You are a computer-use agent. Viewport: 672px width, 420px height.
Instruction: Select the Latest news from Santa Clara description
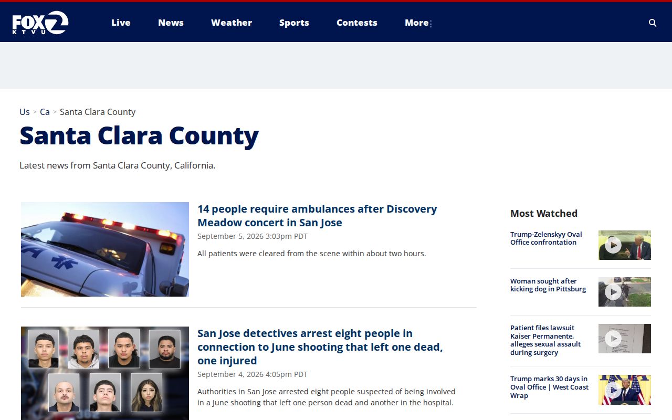click(x=118, y=165)
